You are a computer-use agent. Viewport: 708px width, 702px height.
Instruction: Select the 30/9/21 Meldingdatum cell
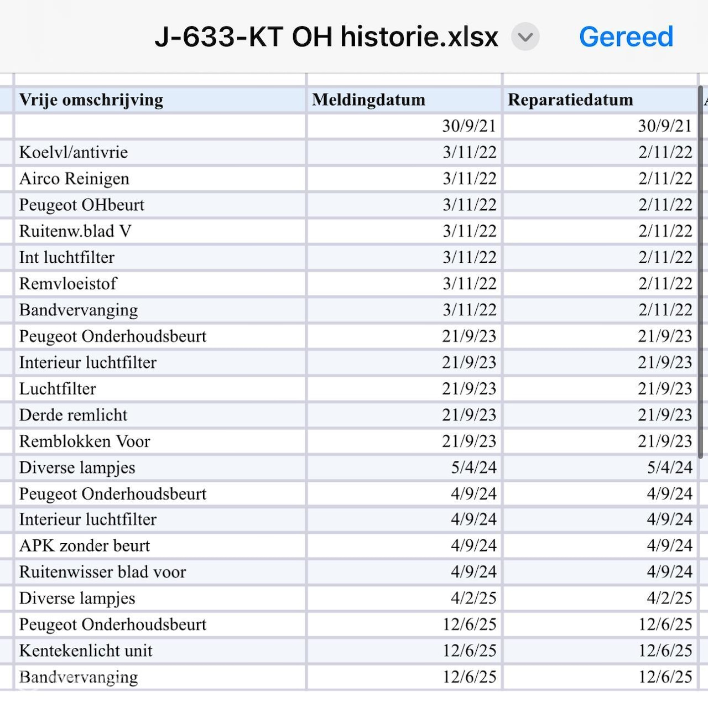(x=404, y=126)
